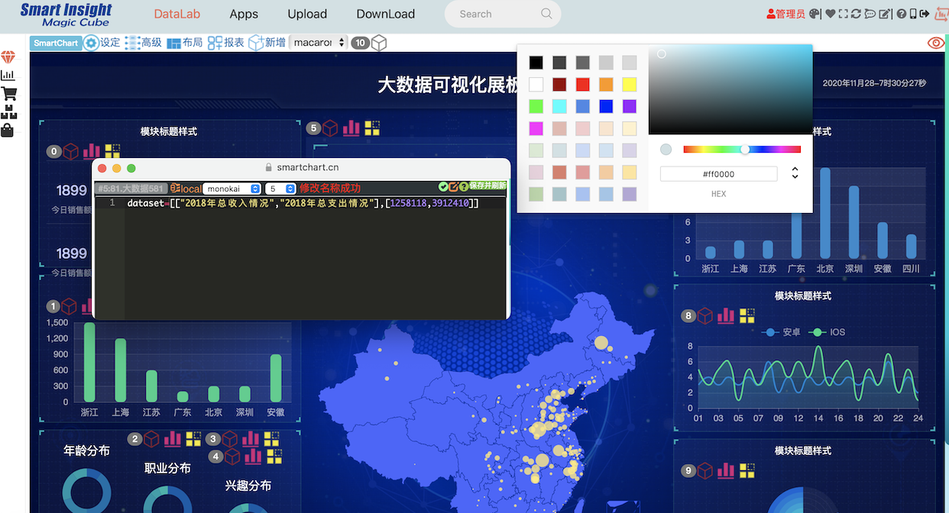This screenshot has width=949, height=513.
Task: Click the rainbow hue slider handle
Action: click(x=745, y=150)
